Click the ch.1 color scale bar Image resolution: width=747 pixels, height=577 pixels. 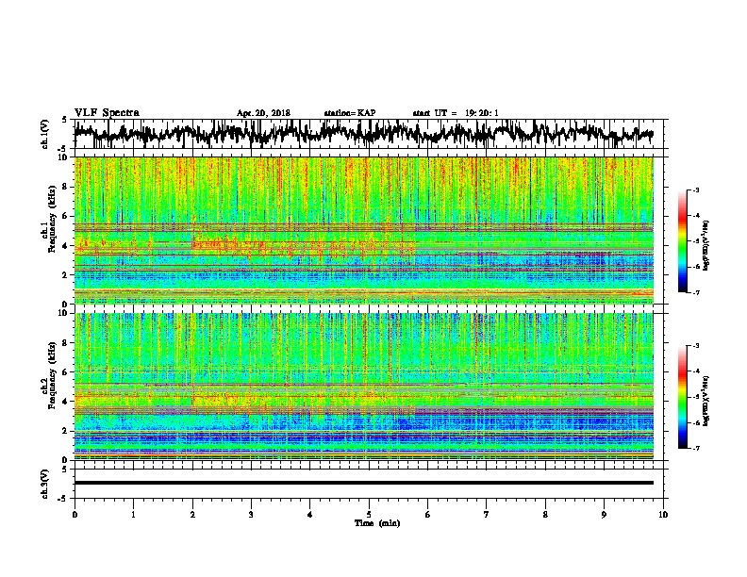point(683,241)
